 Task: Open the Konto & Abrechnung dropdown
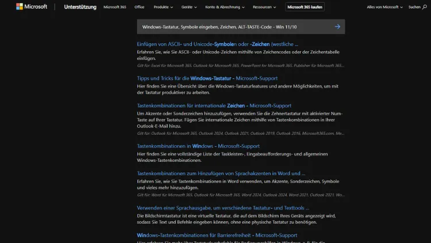(225, 7)
